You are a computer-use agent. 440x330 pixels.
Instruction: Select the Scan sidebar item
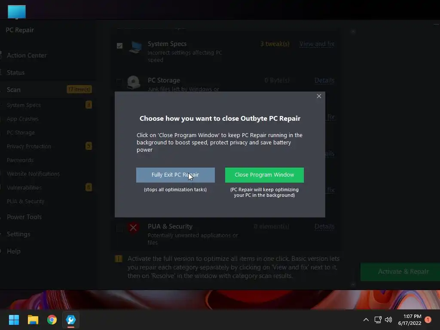tap(13, 89)
